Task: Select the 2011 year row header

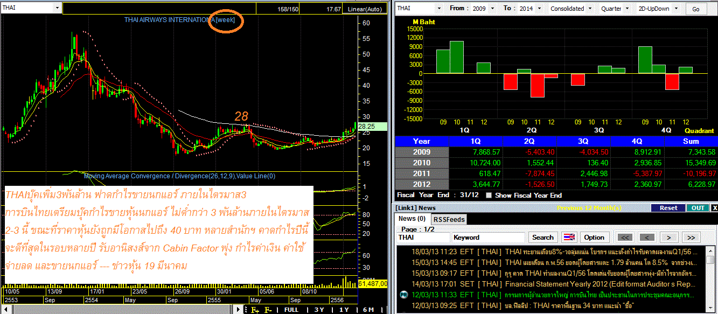Action: pos(422,173)
